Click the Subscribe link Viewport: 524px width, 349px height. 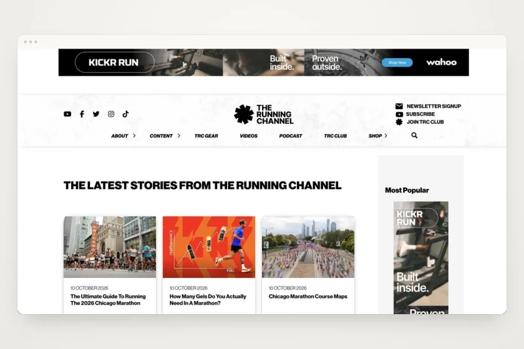pos(420,114)
